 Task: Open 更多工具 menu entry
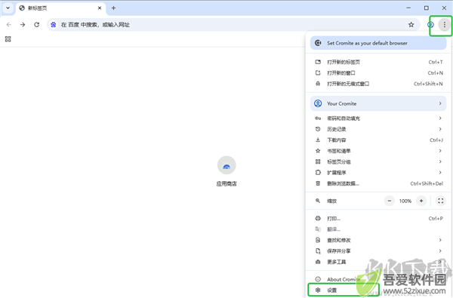coord(378,262)
